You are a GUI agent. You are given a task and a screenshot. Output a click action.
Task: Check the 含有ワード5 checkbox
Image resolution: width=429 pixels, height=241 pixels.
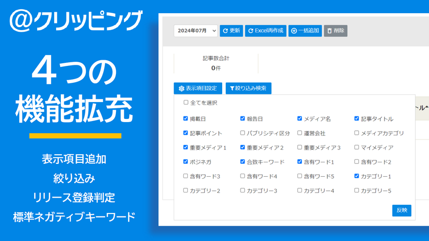300,176
